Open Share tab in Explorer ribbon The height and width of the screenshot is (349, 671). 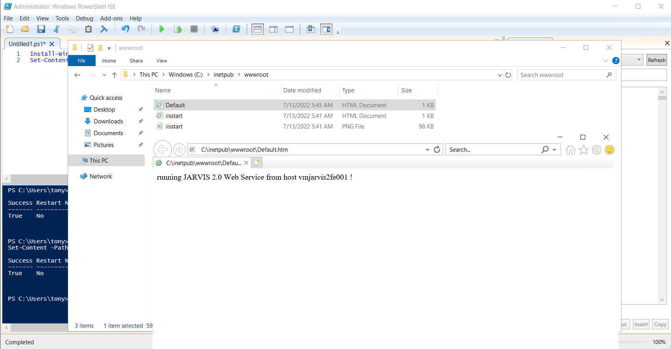[x=136, y=61]
